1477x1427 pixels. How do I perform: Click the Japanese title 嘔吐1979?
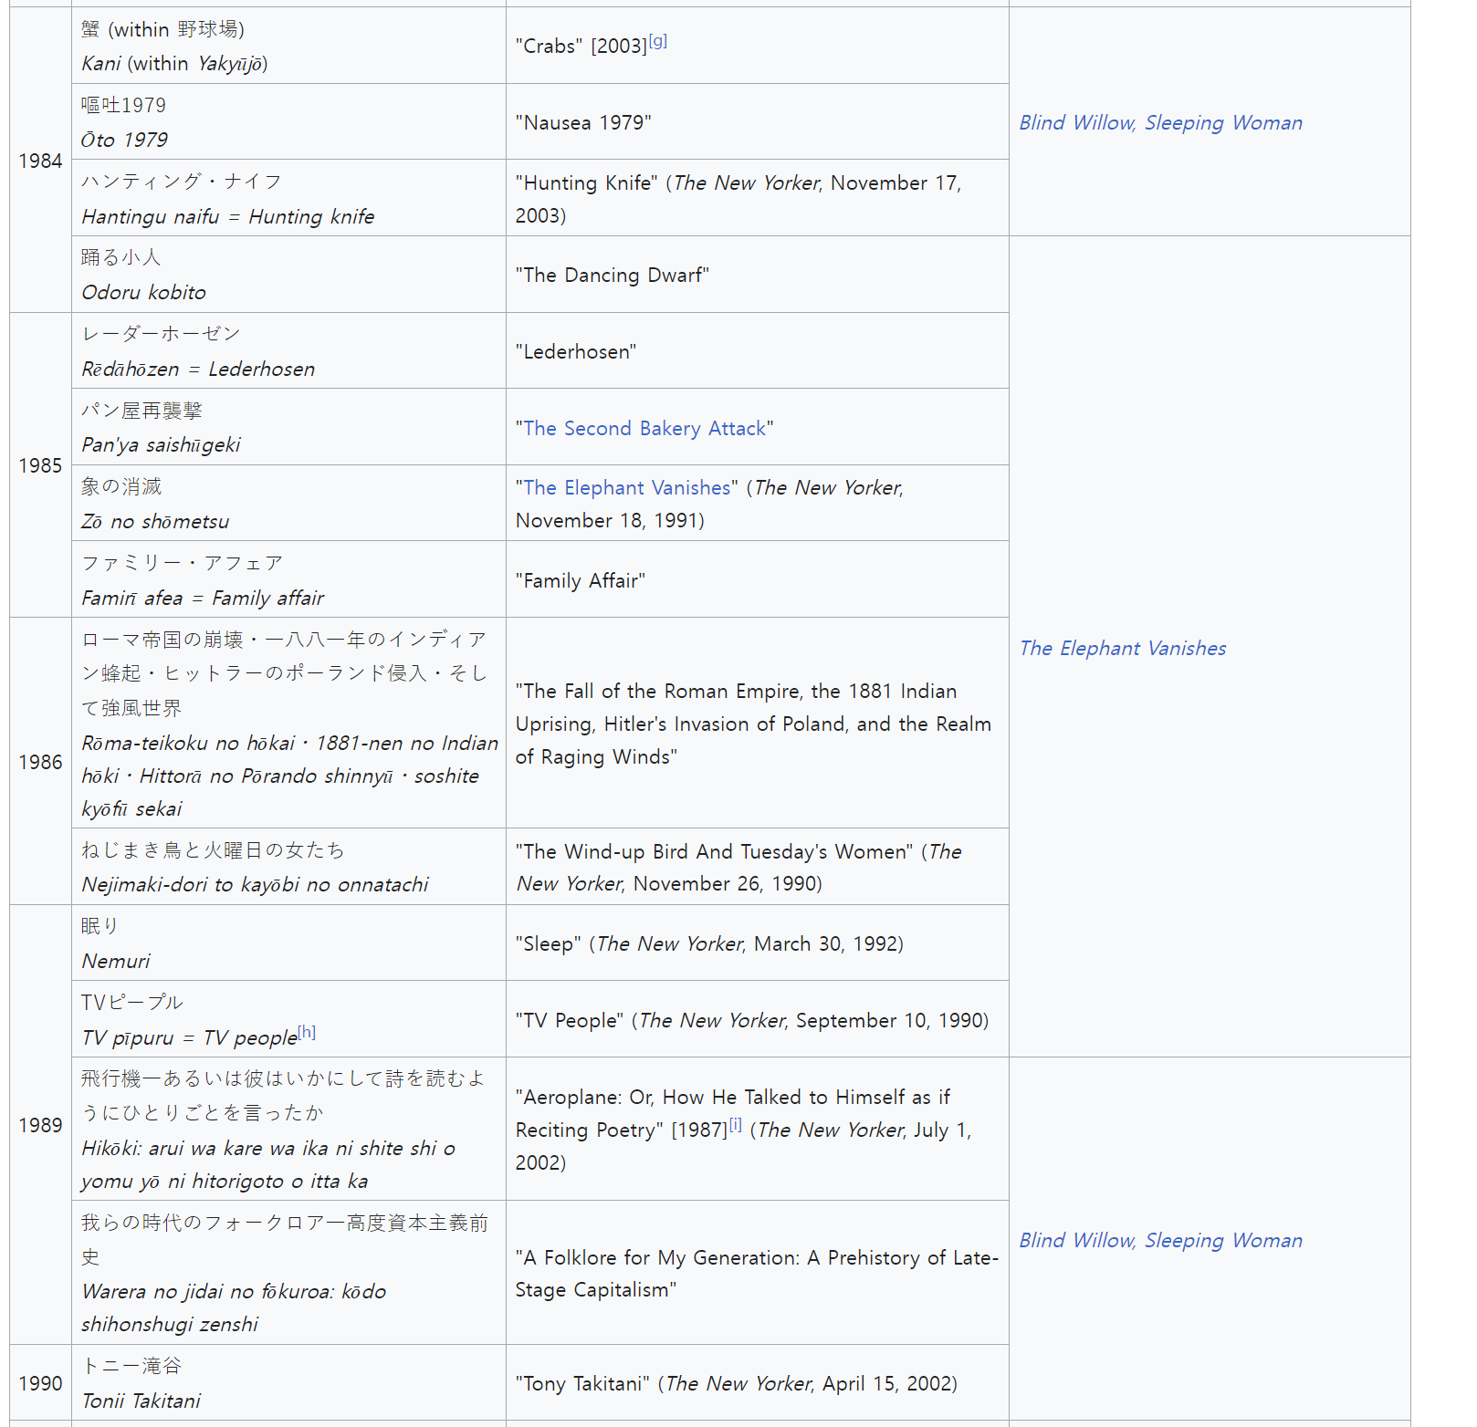coord(123,105)
